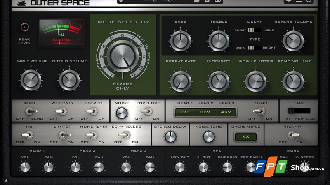Click the Head 1 value 173
The width and height of the screenshot is (330, 185).
point(185,112)
